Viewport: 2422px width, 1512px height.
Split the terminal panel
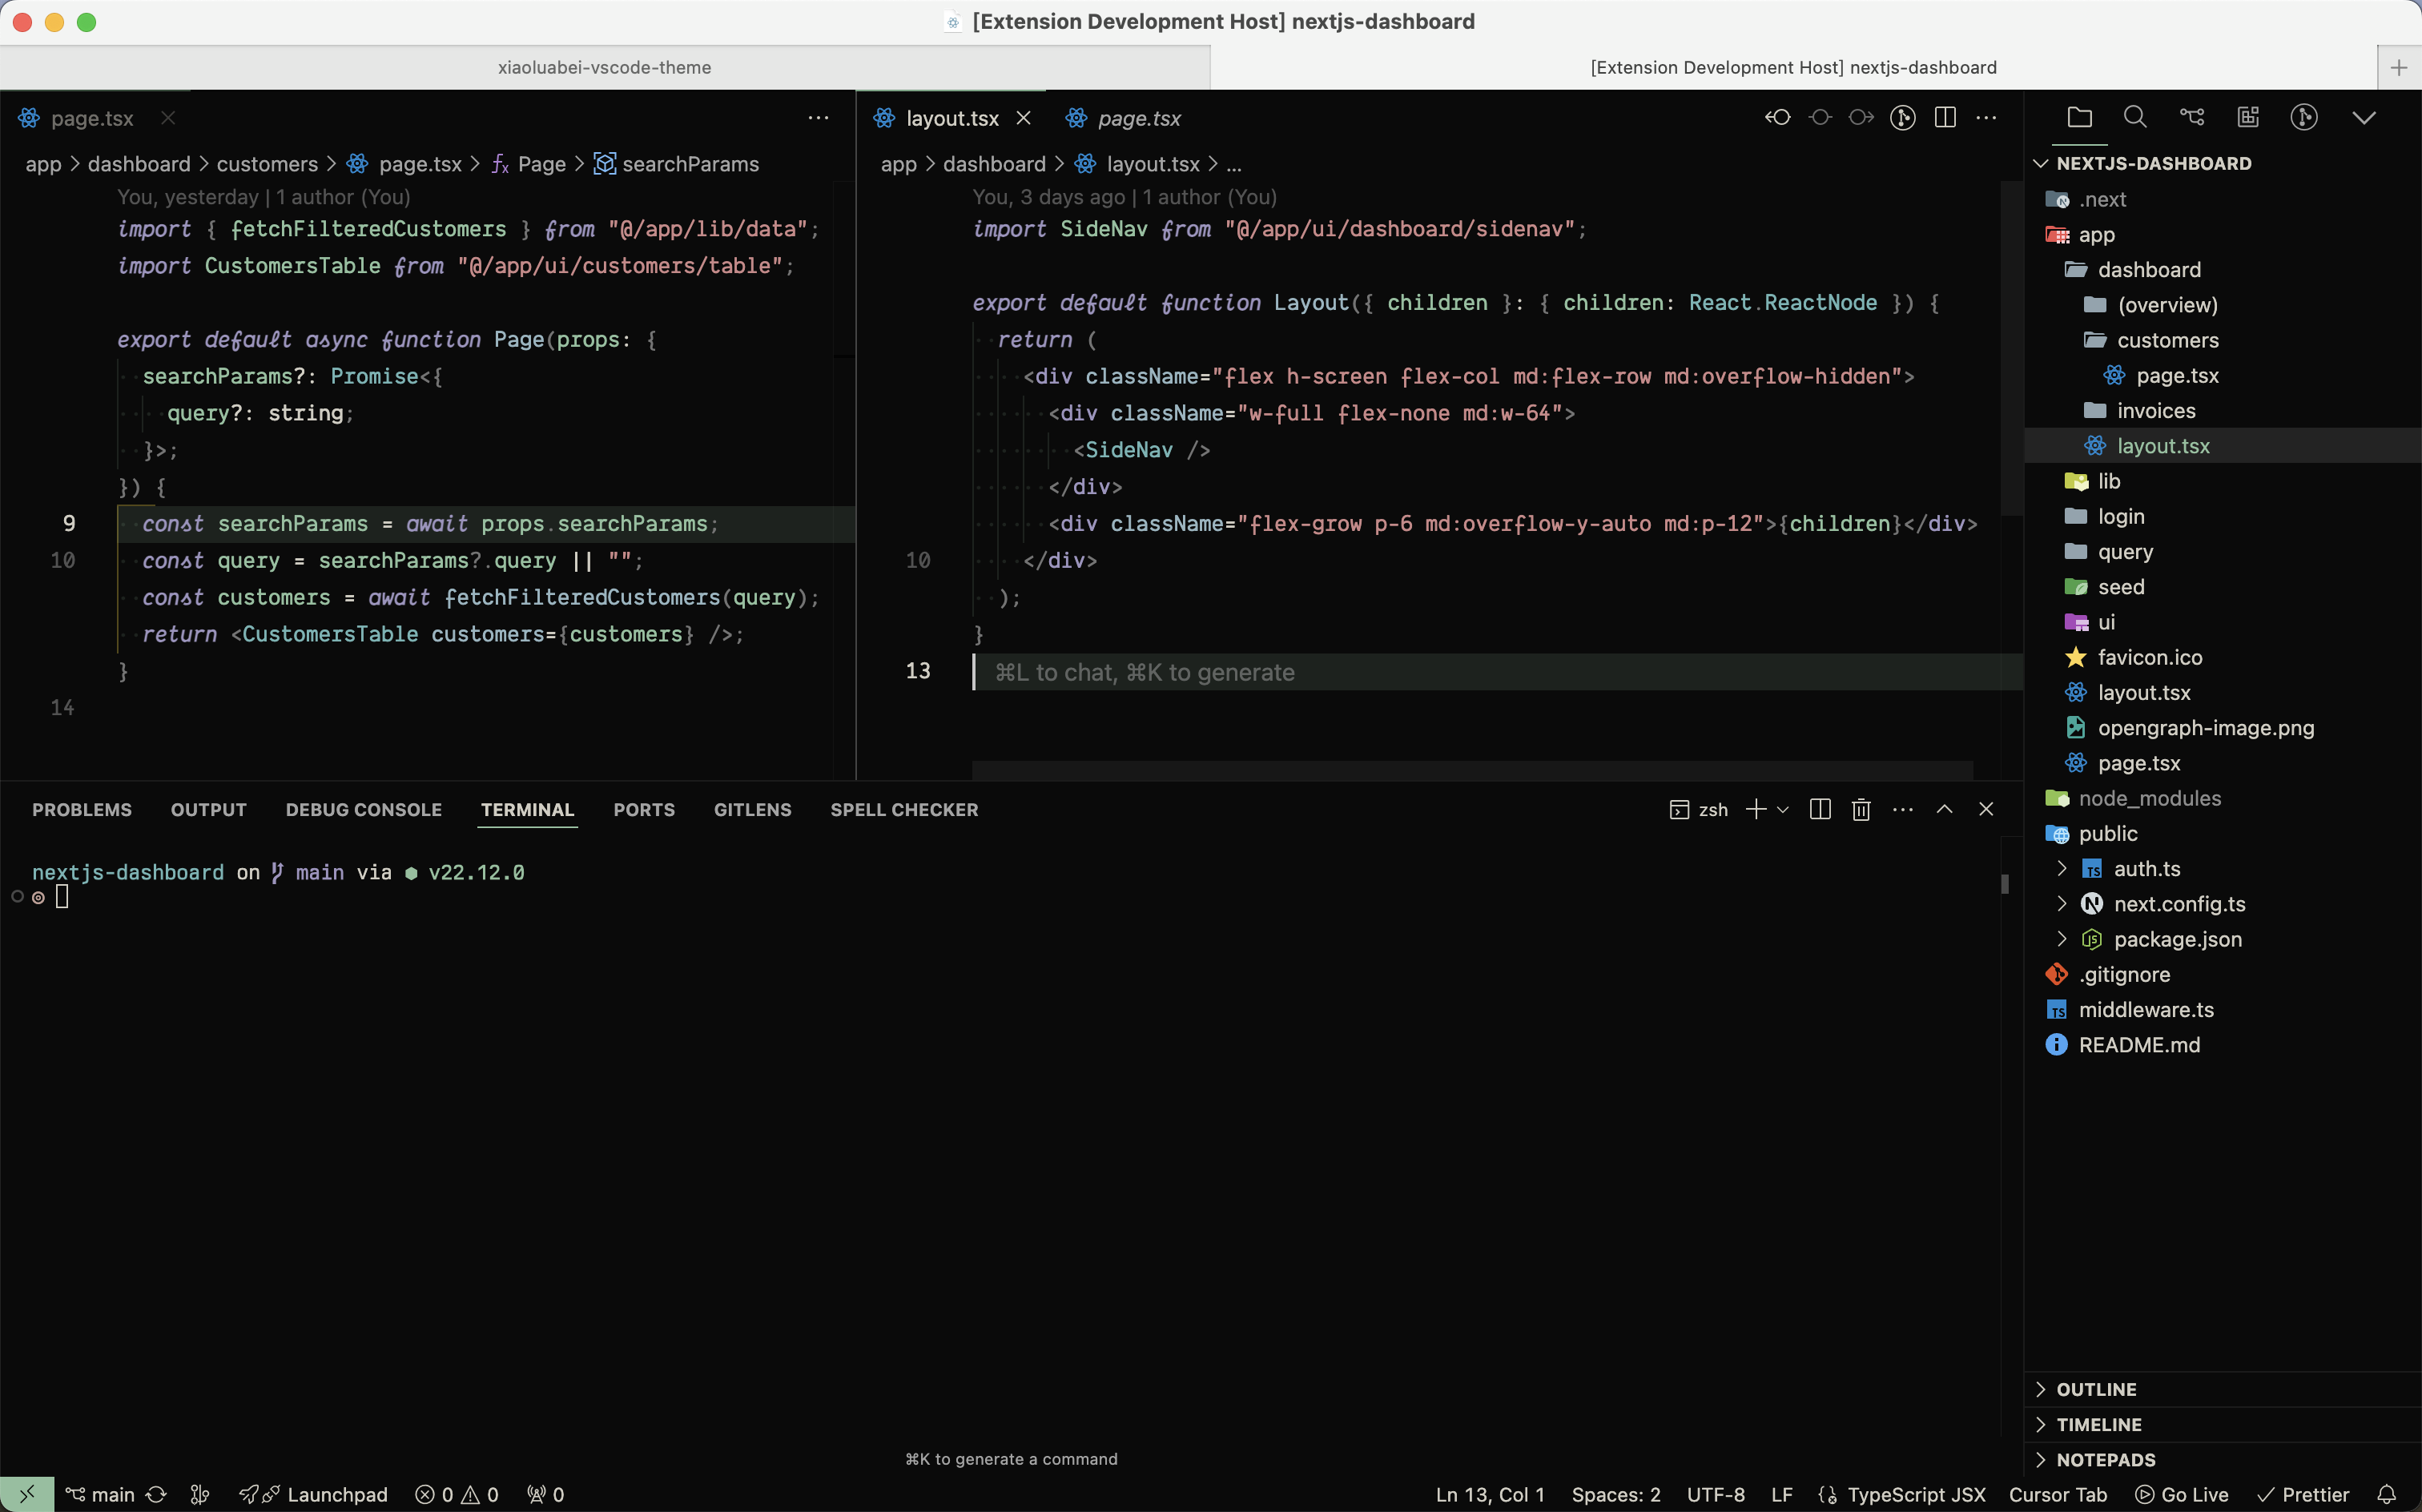1820,809
